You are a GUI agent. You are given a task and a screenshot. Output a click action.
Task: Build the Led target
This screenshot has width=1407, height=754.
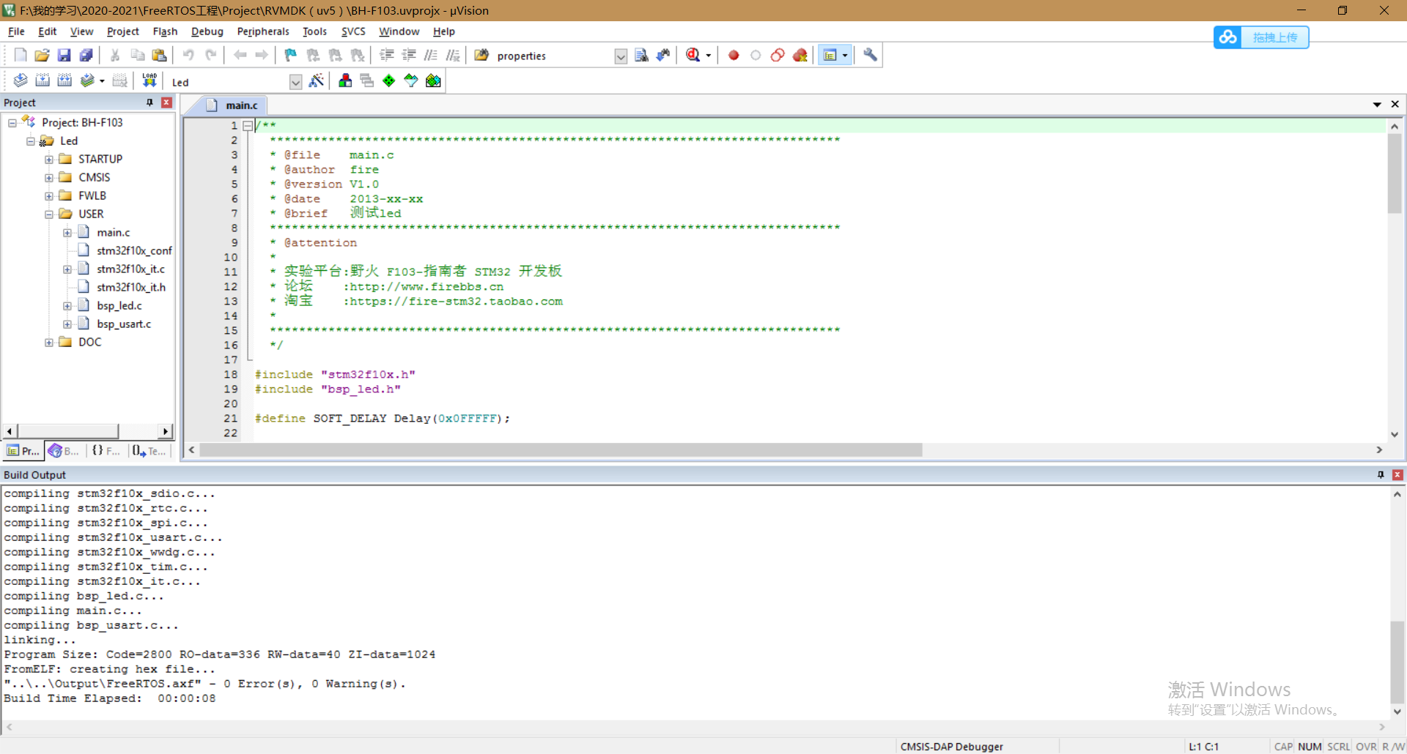point(43,81)
